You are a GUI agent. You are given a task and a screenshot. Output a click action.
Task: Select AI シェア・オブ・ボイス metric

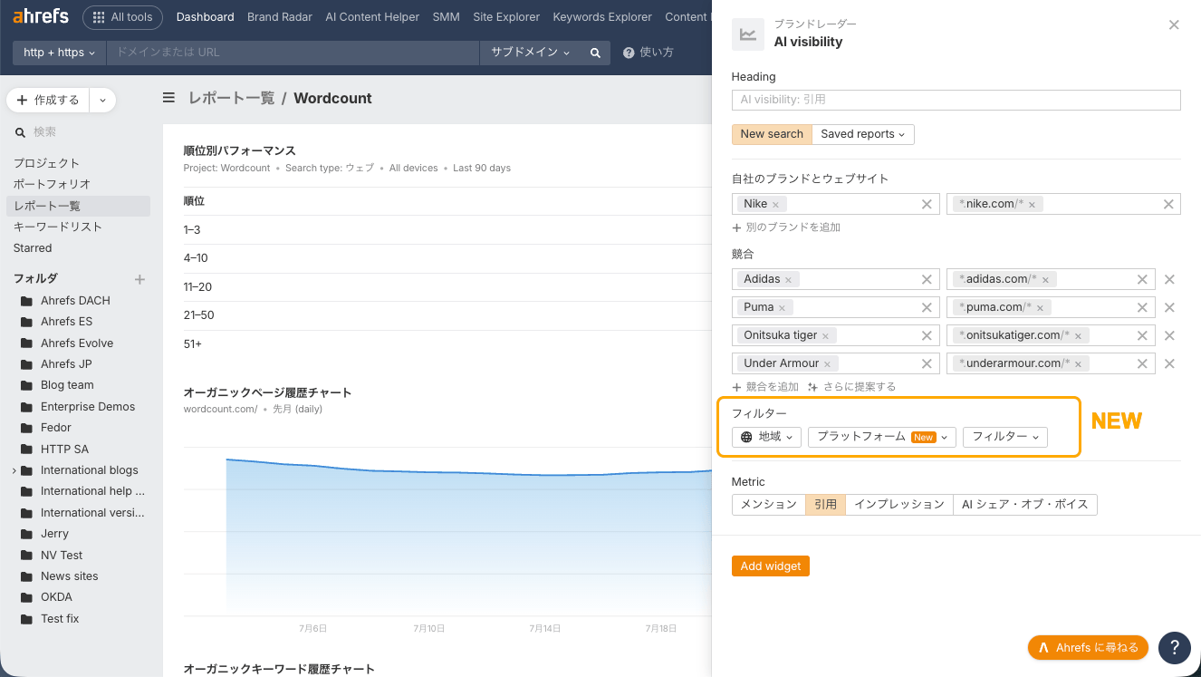(1025, 505)
